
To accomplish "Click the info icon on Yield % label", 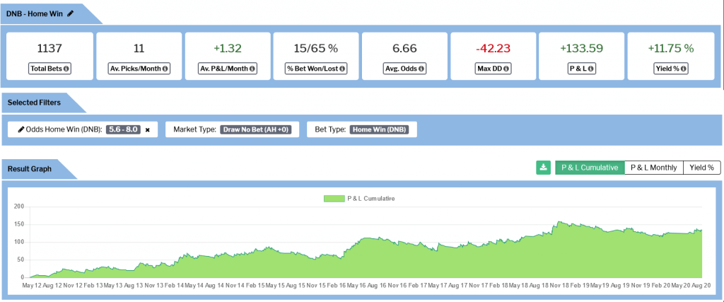I will [683, 69].
